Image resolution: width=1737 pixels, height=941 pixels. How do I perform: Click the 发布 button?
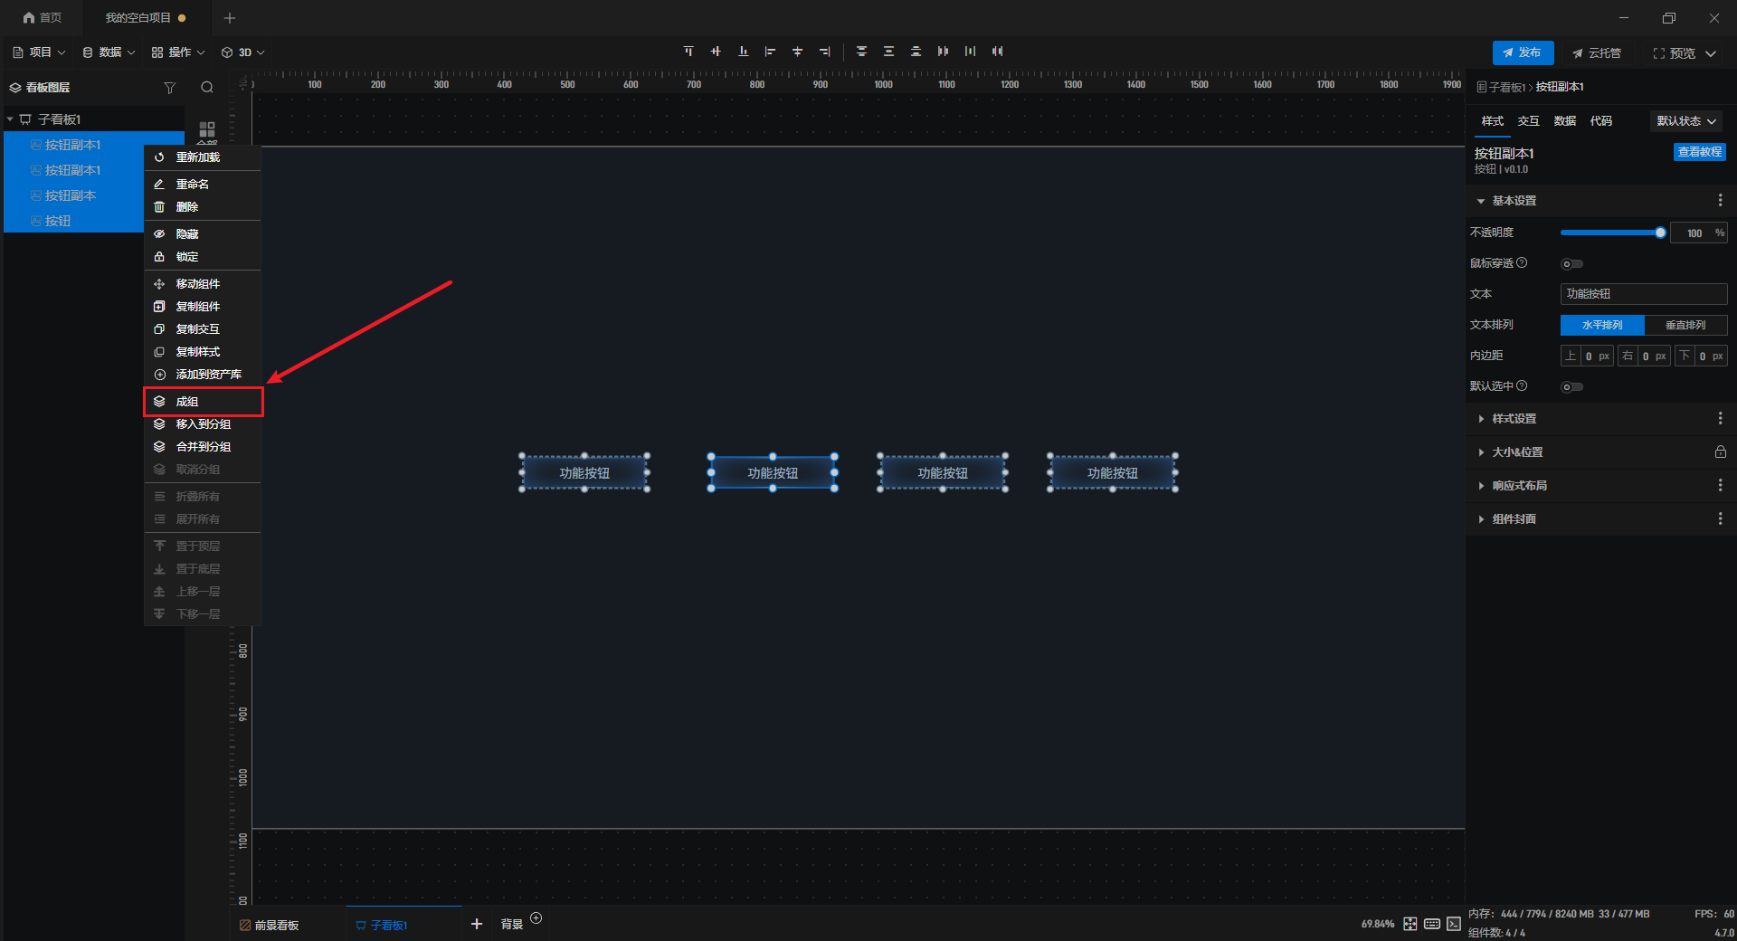click(1523, 52)
